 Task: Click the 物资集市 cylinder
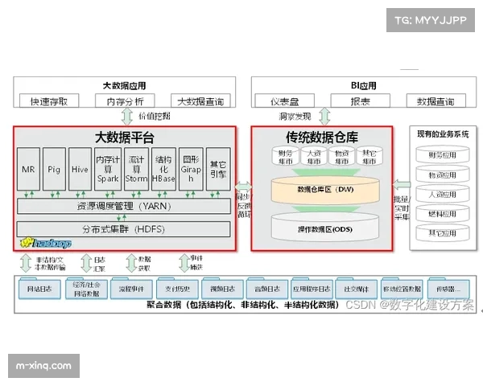point(341,156)
